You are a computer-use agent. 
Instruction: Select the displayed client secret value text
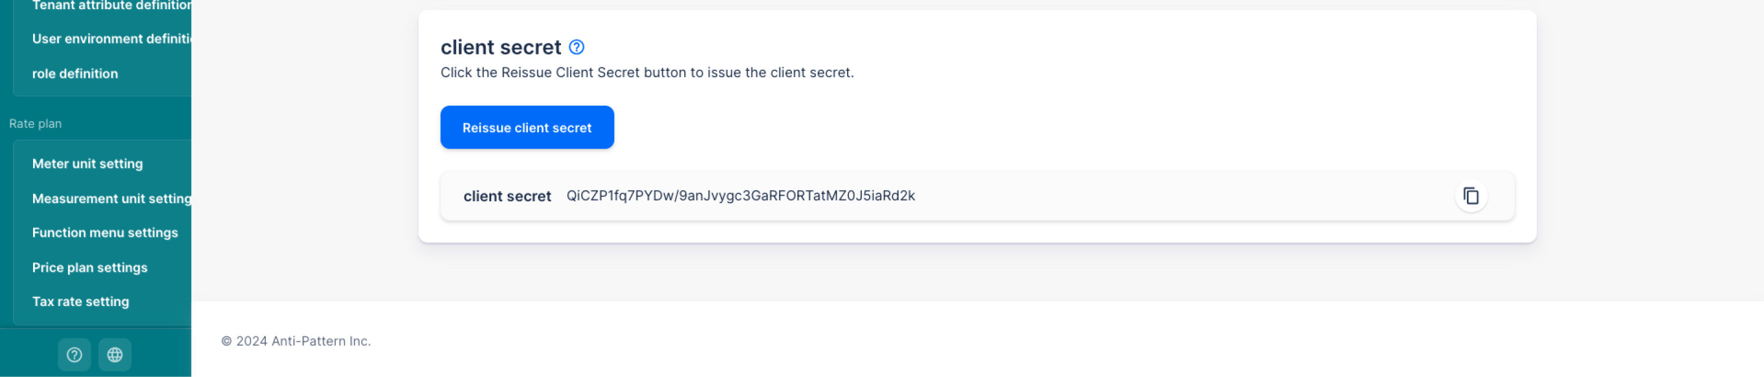(741, 196)
